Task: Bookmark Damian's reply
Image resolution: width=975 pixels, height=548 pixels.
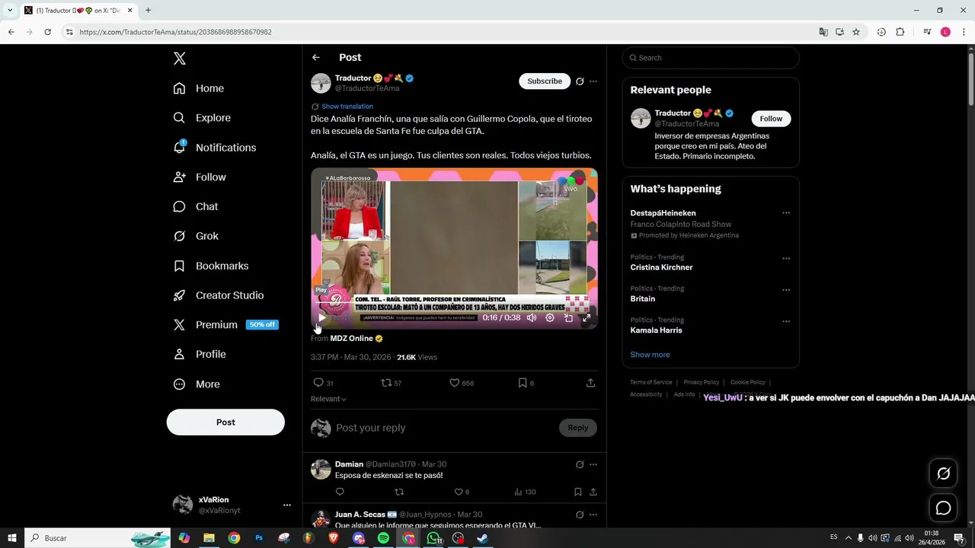Action: [x=578, y=492]
